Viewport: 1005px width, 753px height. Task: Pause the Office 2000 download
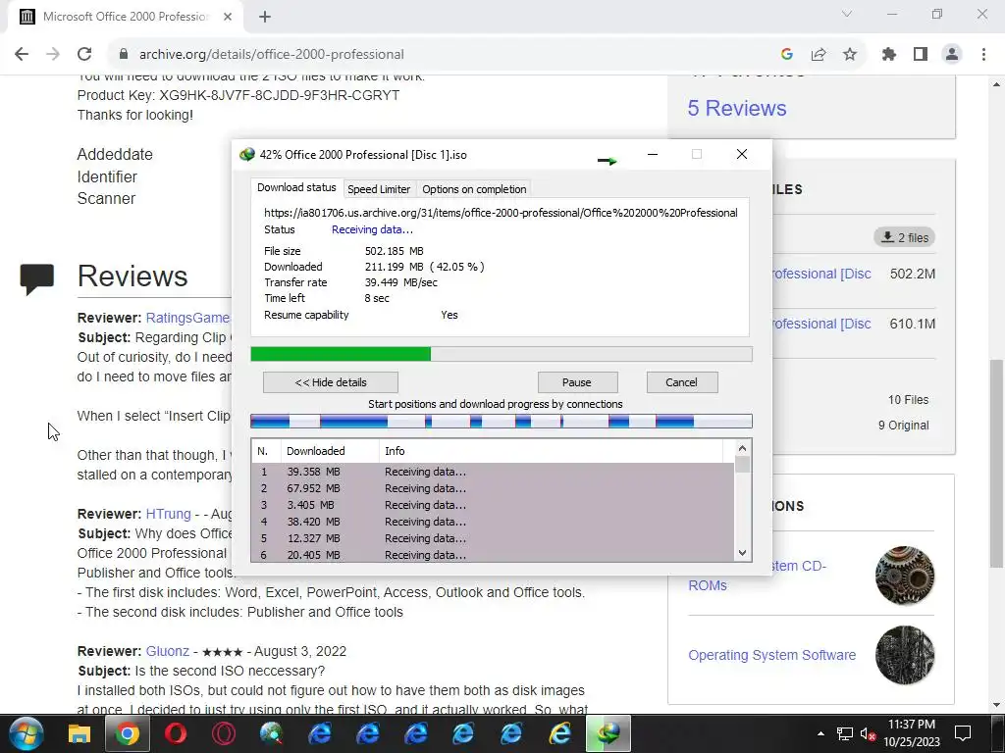tap(577, 382)
